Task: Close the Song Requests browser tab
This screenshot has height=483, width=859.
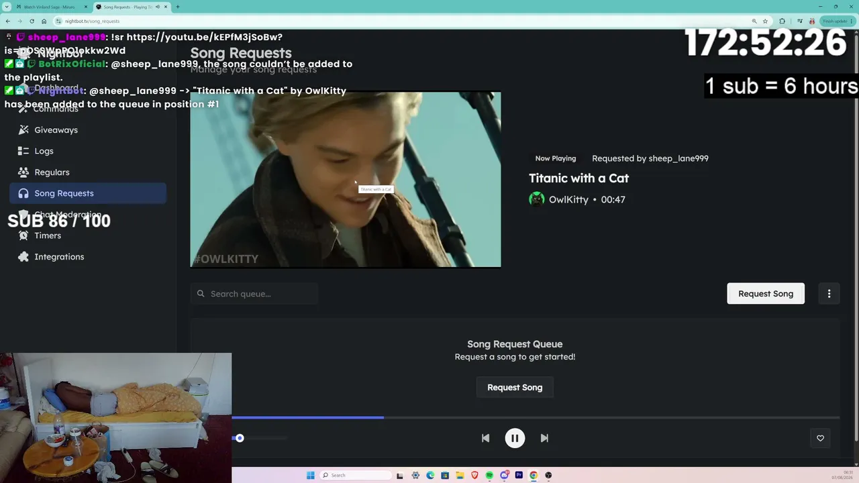Action: (165, 7)
